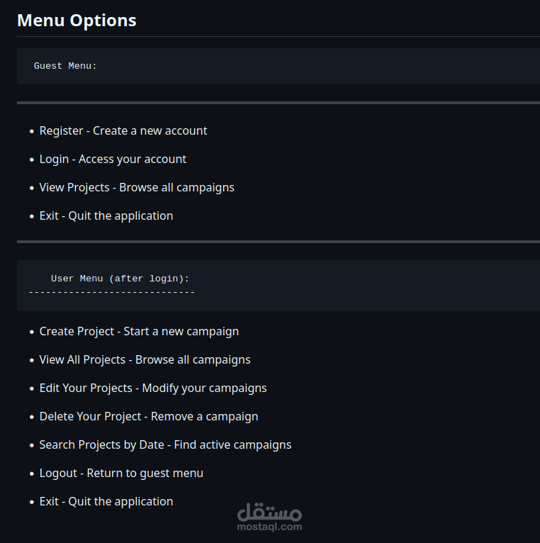Viewport: 540px width, 543px height.
Task: Select Create Project - Start a new campaign
Action: (x=139, y=332)
